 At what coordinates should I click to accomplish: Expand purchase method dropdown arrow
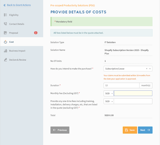pyautogui.click(x=150, y=69)
